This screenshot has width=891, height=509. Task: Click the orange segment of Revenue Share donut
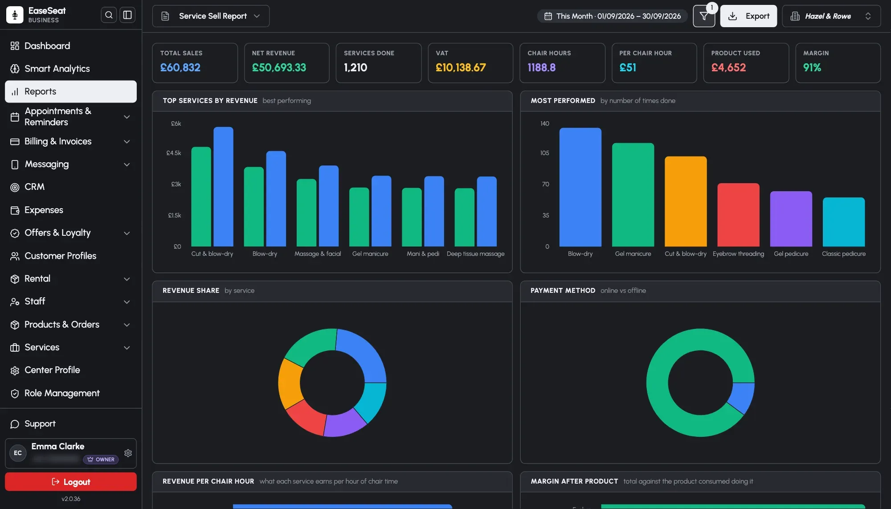[x=289, y=384]
